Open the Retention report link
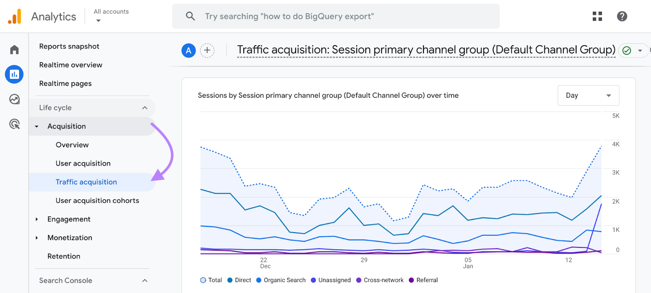The image size is (651, 293). 64,256
